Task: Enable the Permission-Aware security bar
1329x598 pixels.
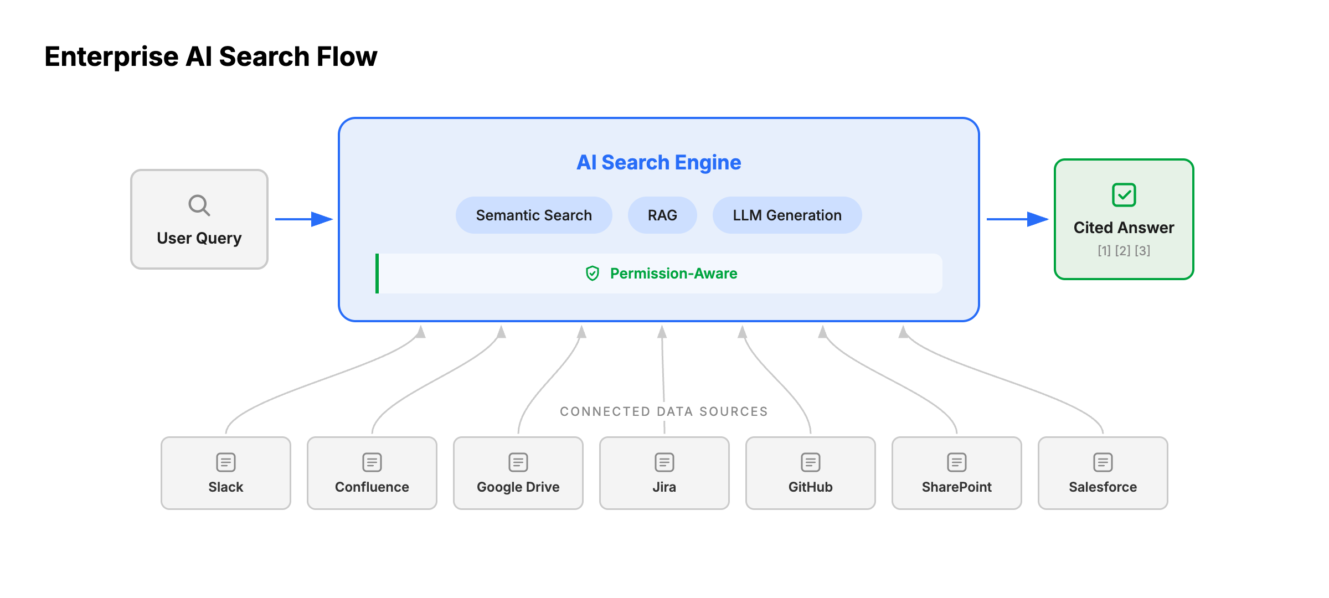Action: (659, 273)
